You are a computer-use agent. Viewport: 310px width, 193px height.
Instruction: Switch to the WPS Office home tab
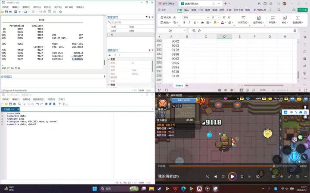pos(166,3)
